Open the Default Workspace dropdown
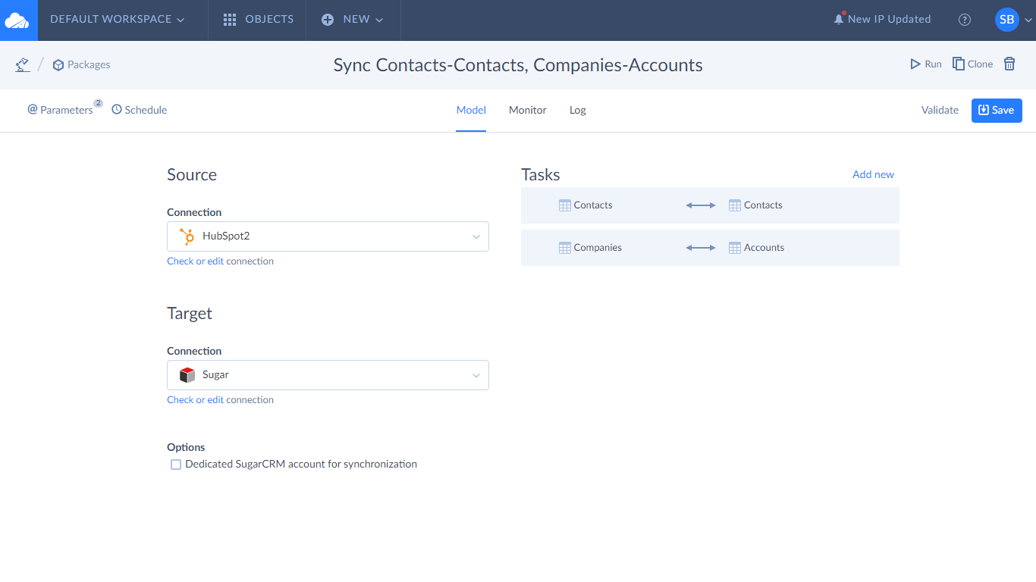The image size is (1036, 582). pyautogui.click(x=117, y=20)
